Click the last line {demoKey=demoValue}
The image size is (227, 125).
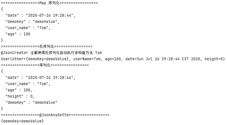pyautogui.click(x=22, y=121)
